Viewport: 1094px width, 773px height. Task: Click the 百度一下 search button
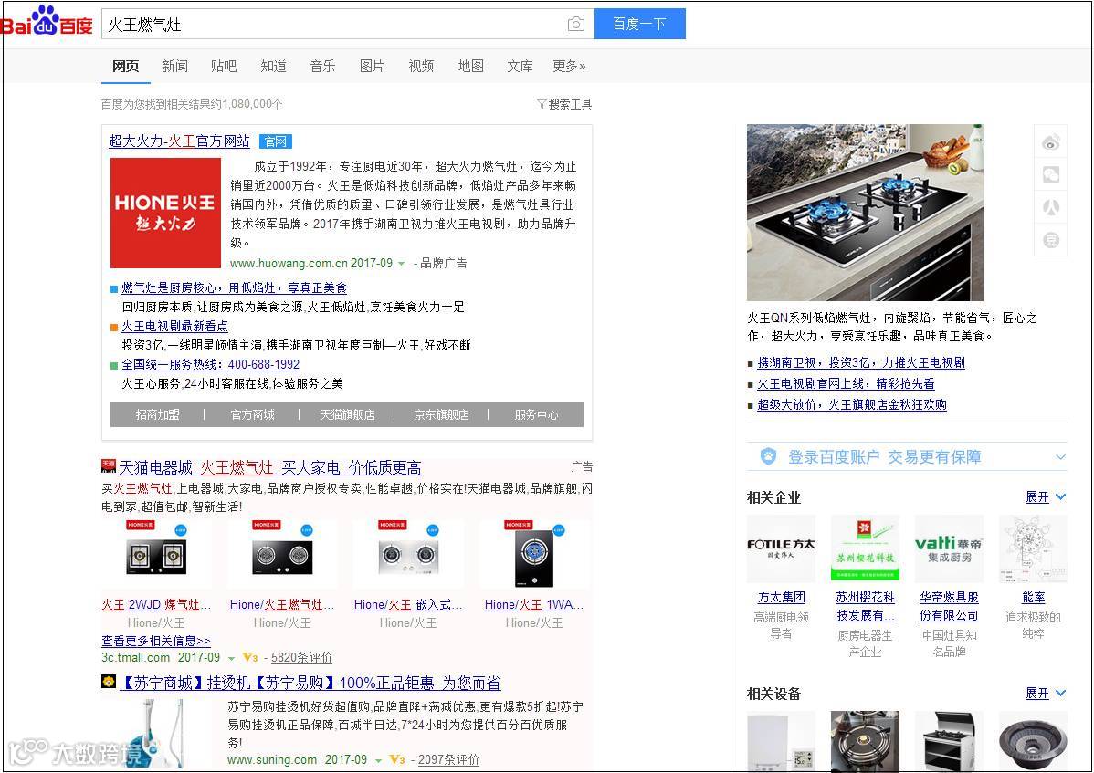click(x=640, y=24)
